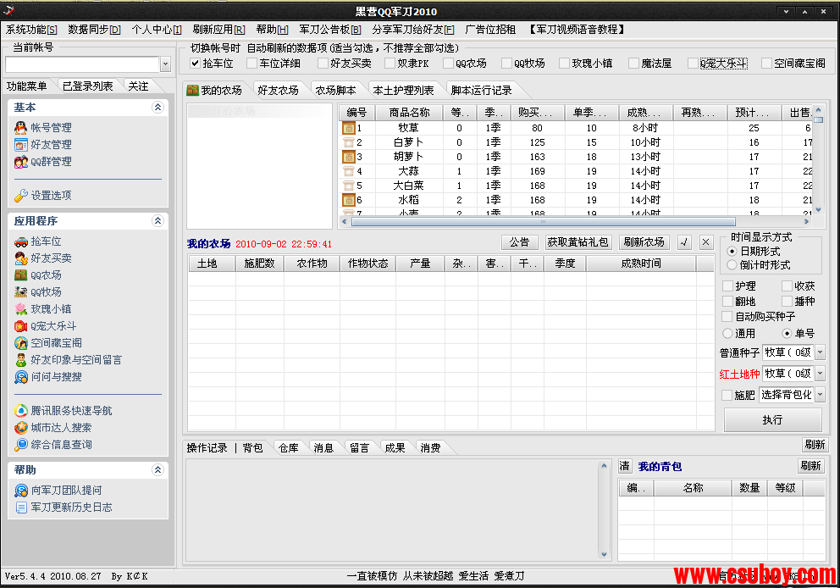Select the 抢车位 car icon

(x=21, y=241)
